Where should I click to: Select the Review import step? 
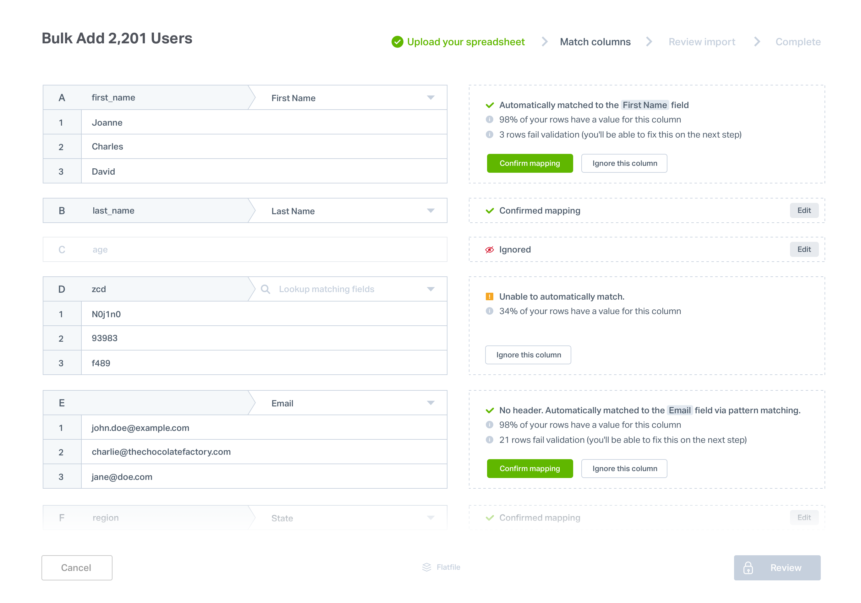coord(702,42)
